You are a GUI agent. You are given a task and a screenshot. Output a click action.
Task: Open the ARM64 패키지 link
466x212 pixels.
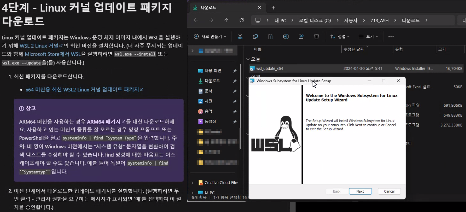[106, 122]
